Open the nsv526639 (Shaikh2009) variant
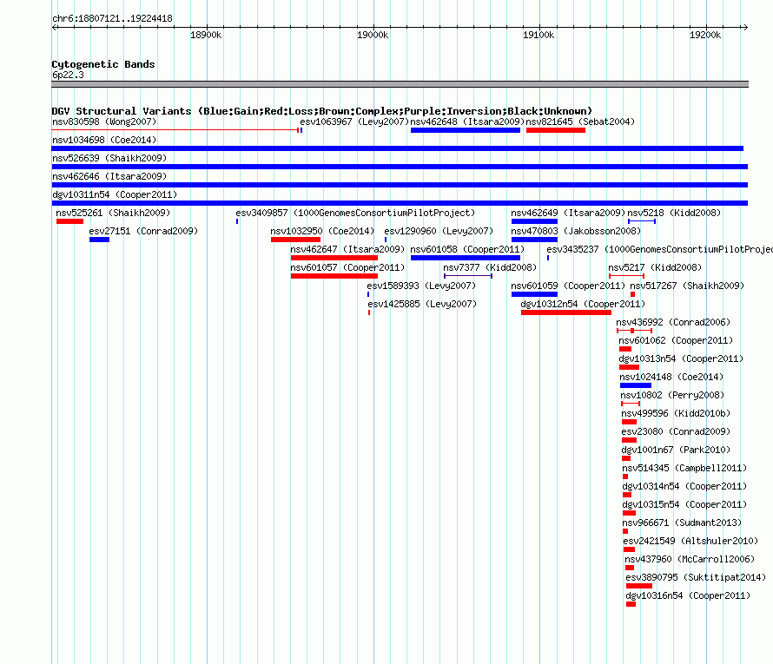The width and height of the screenshot is (773, 664). point(109,158)
